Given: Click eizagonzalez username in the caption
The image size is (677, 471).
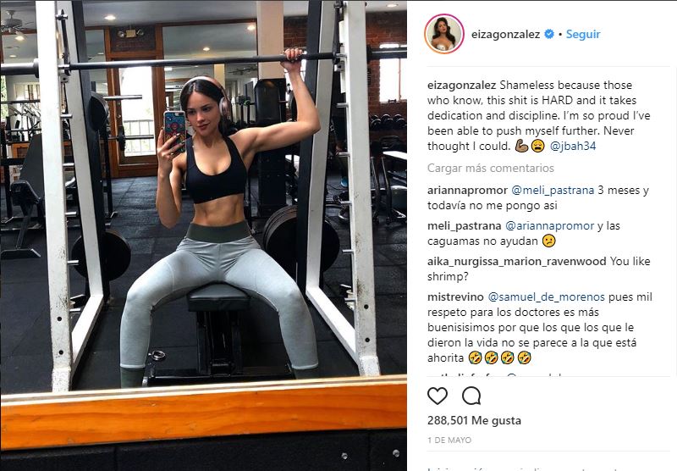Looking at the screenshot, I should pyautogui.click(x=461, y=85).
